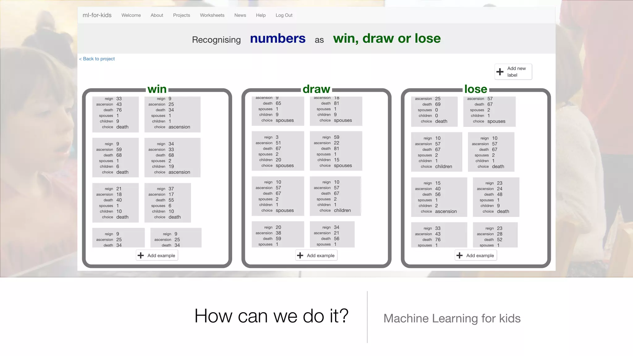The width and height of the screenshot is (633, 356).
Task: Click the Add new label button
Action: (x=513, y=72)
